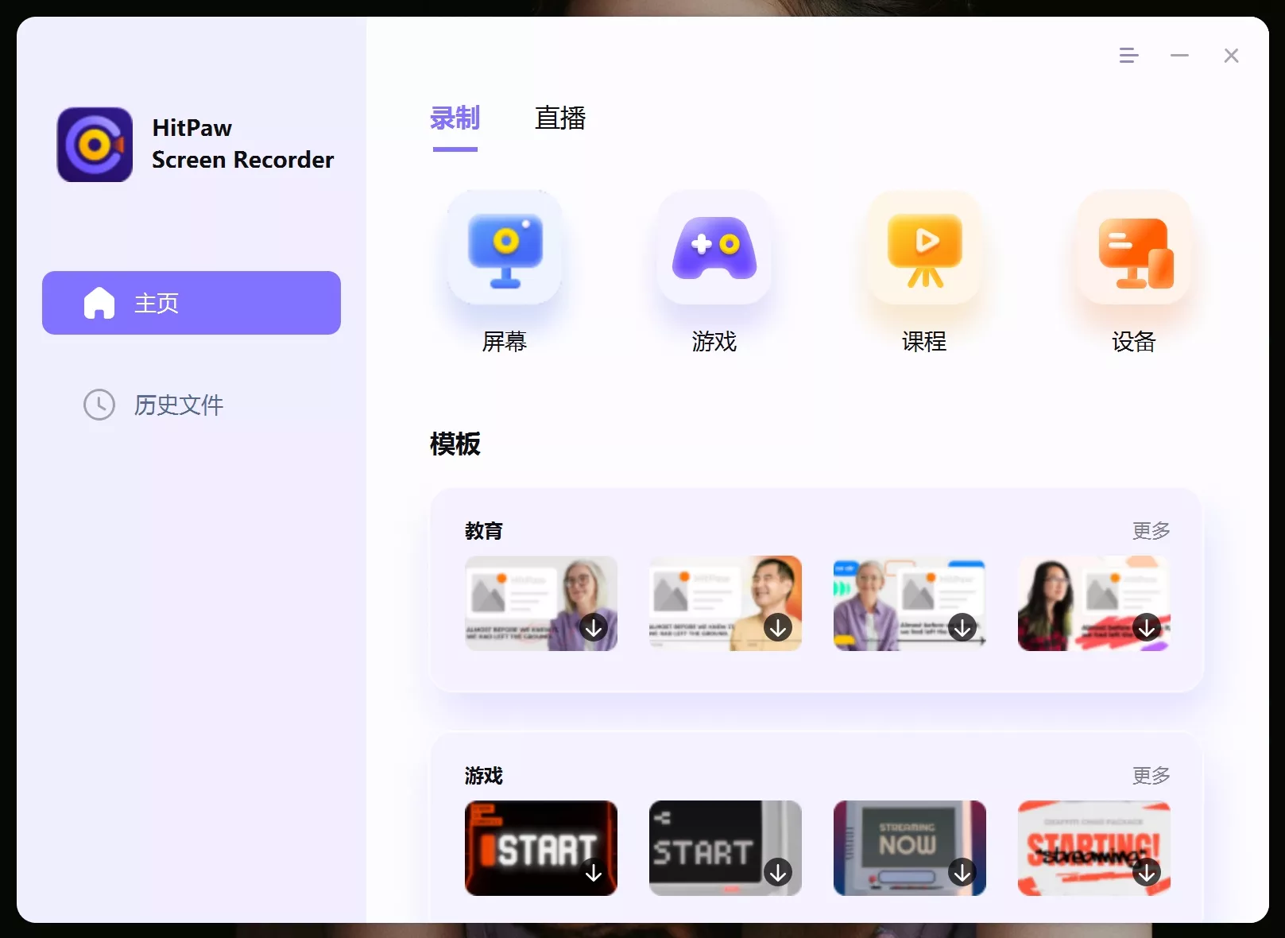Download the STREAMING NOW game template

point(962,872)
